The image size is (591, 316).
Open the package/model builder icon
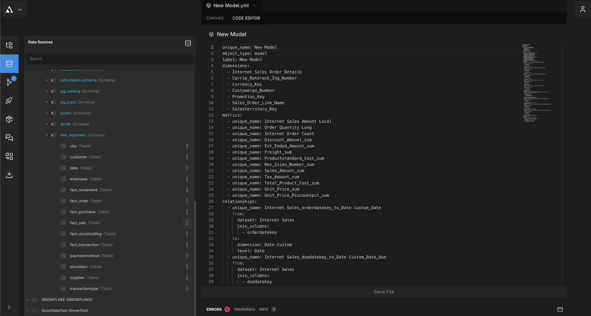pyautogui.click(x=9, y=119)
